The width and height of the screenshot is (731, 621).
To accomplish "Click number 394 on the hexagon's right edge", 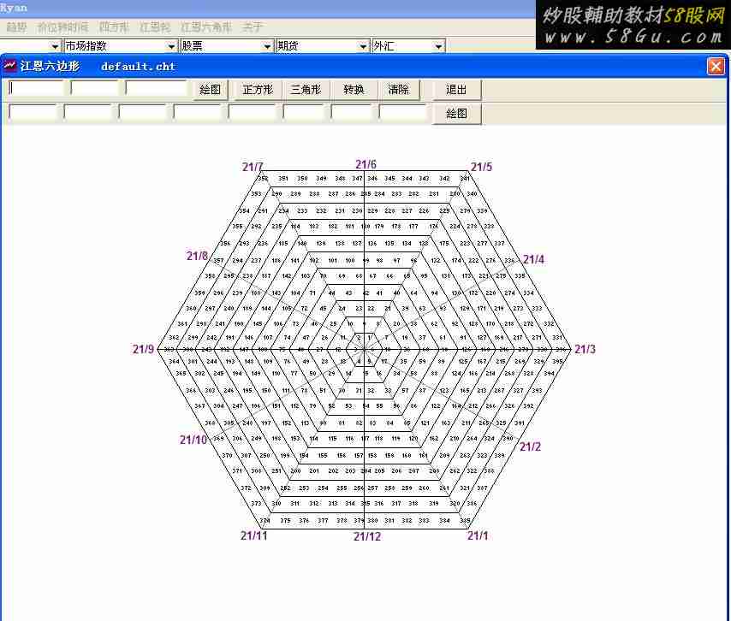I will [x=550, y=374].
